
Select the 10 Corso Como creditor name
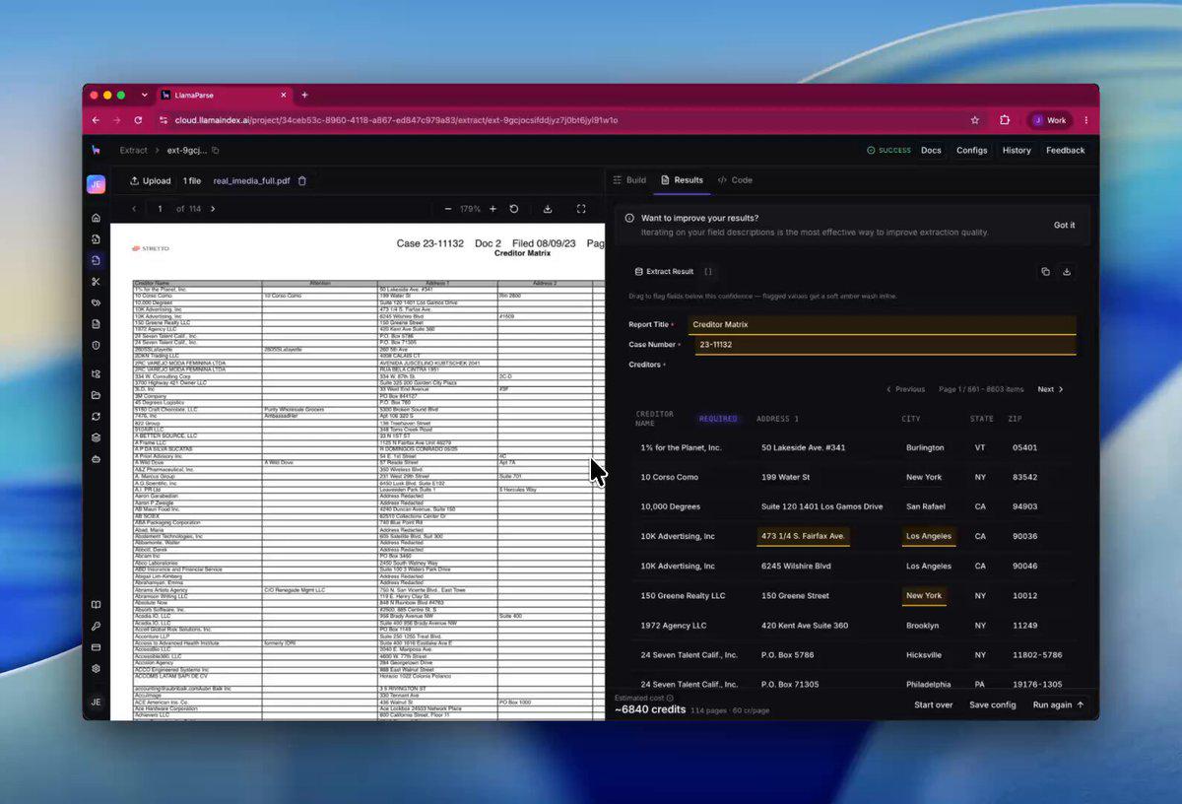pos(669,477)
